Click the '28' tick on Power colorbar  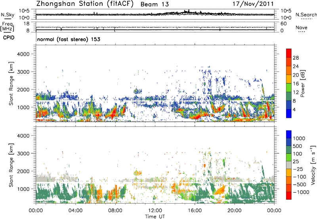click(296, 58)
